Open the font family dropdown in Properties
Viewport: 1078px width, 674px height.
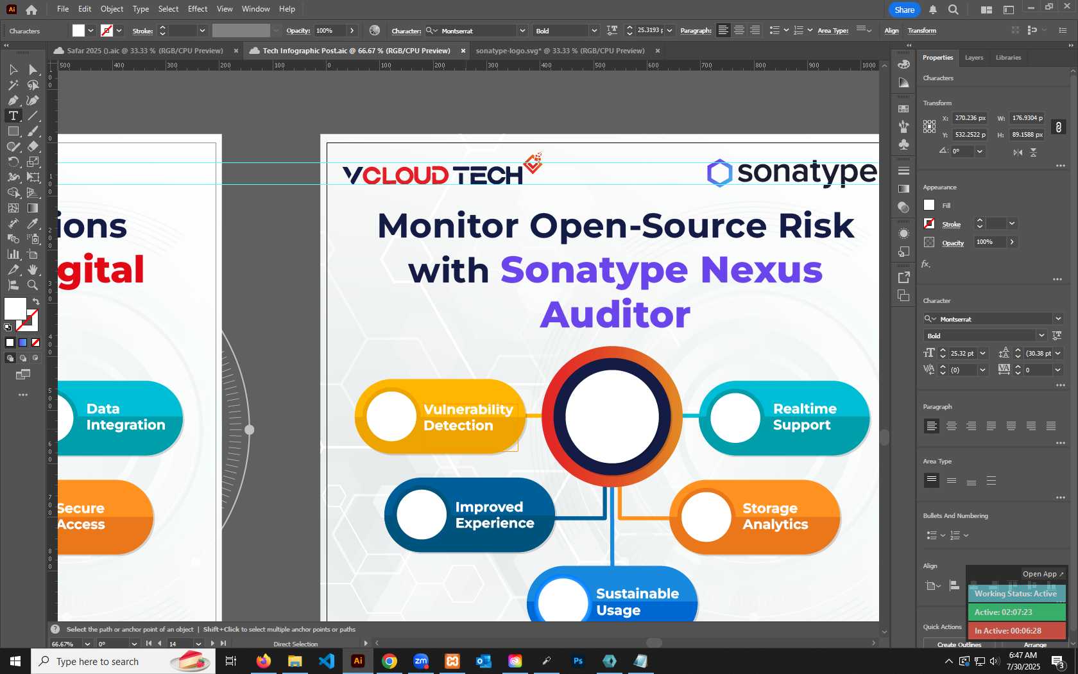coord(1057,319)
